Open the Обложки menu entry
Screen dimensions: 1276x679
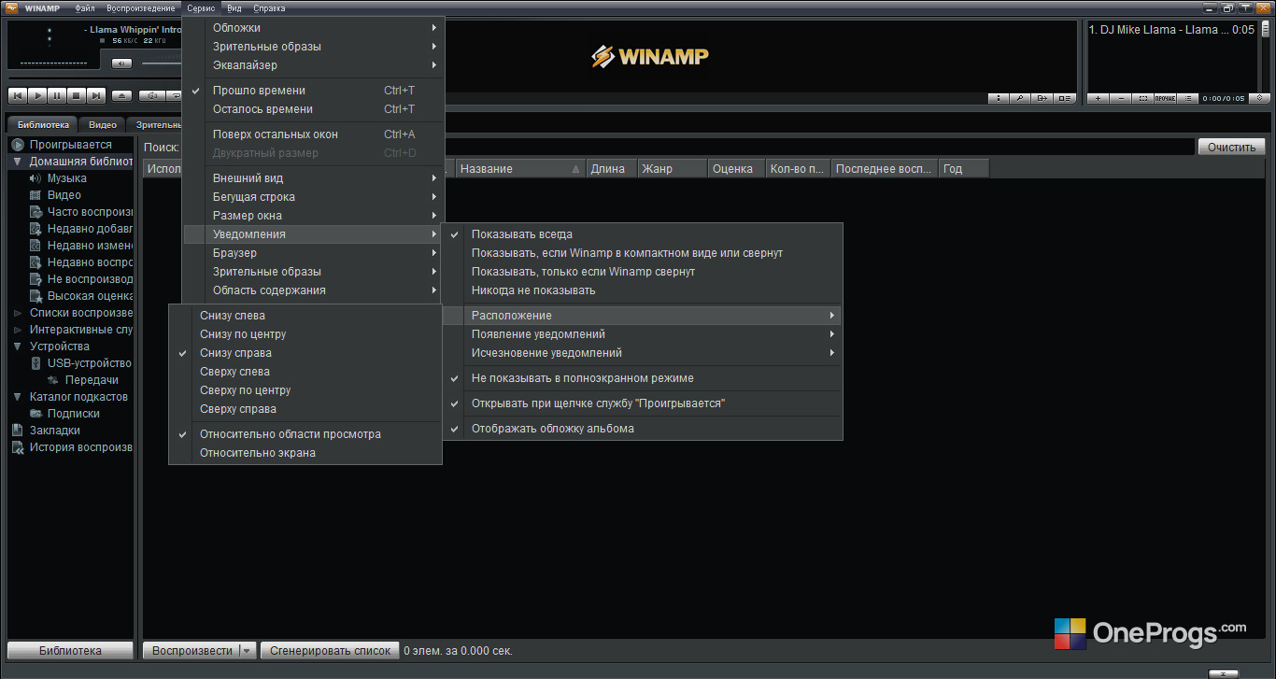pos(314,28)
